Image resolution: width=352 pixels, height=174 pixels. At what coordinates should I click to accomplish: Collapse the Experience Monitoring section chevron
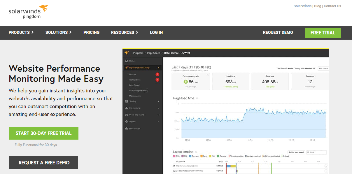[159, 68]
